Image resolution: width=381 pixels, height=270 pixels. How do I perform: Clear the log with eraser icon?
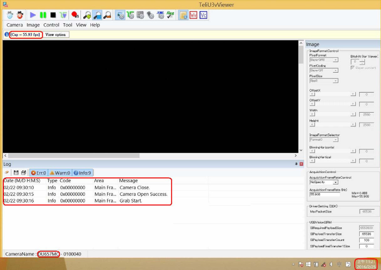click(7, 173)
